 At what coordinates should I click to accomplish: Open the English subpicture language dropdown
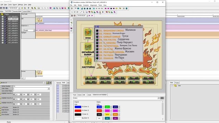click(x=34, y=30)
